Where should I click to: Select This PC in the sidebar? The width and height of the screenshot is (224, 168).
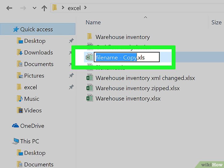pos(30,142)
